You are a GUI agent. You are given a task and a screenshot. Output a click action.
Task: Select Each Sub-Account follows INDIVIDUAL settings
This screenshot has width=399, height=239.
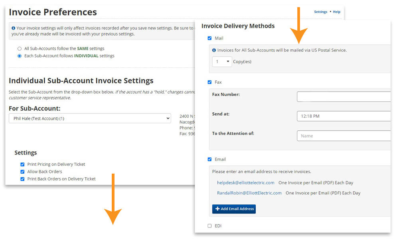click(19, 56)
